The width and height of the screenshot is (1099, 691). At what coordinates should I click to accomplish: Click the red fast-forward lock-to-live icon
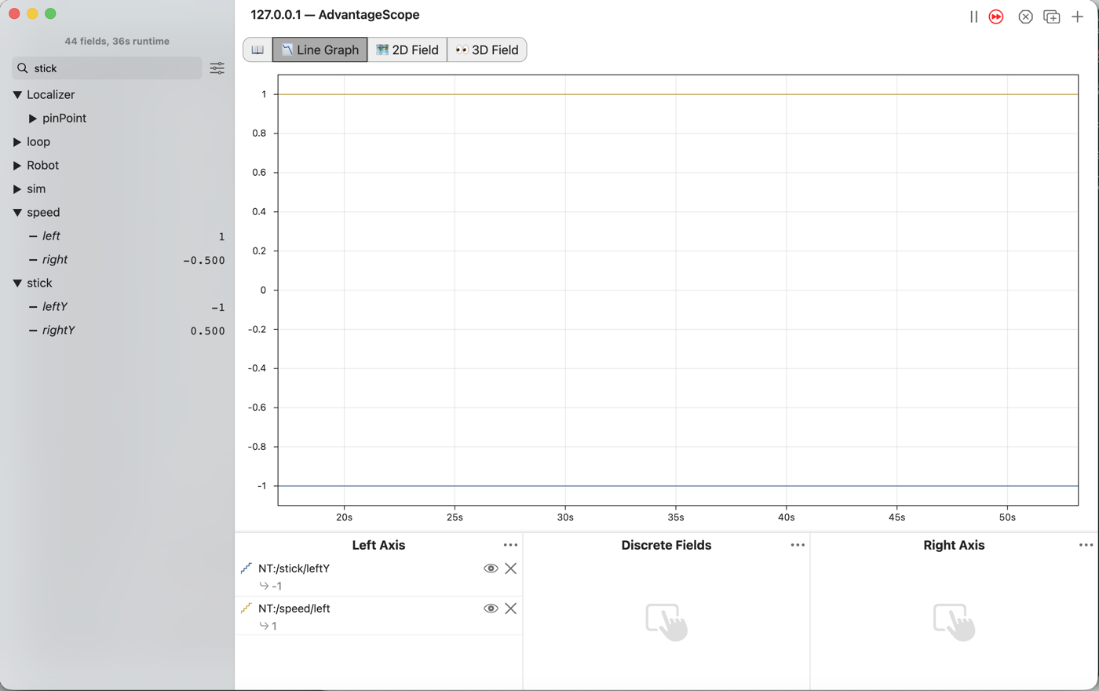point(996,16)
